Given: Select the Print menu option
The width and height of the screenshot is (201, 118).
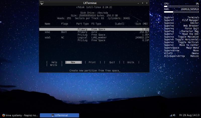Looking at the screenshot, I should tap(92, 62).
